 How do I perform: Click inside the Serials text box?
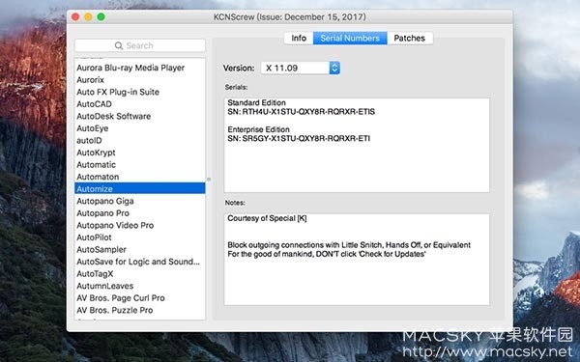[357, 145]
